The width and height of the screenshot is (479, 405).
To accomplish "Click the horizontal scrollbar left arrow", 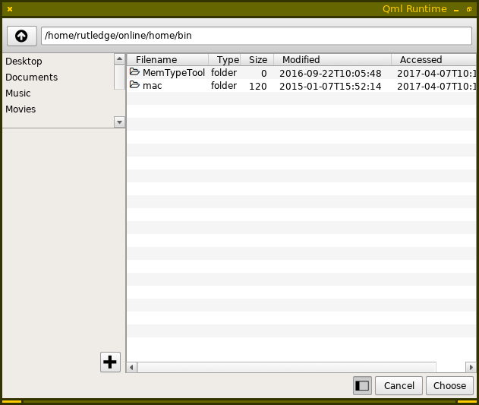I will point(132,367).
